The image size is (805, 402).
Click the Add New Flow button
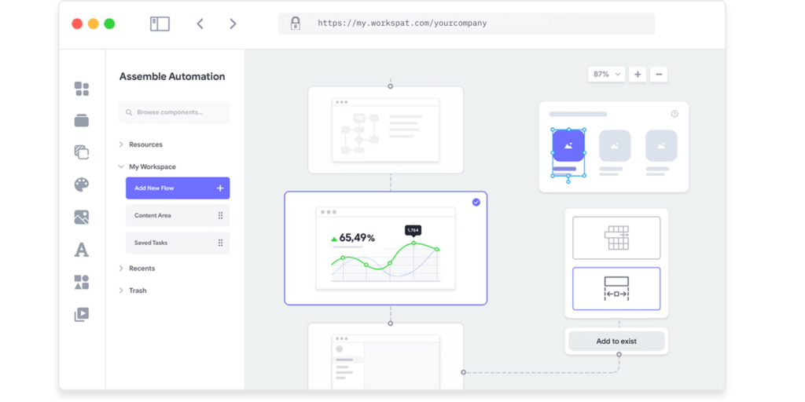pos(177,188)
